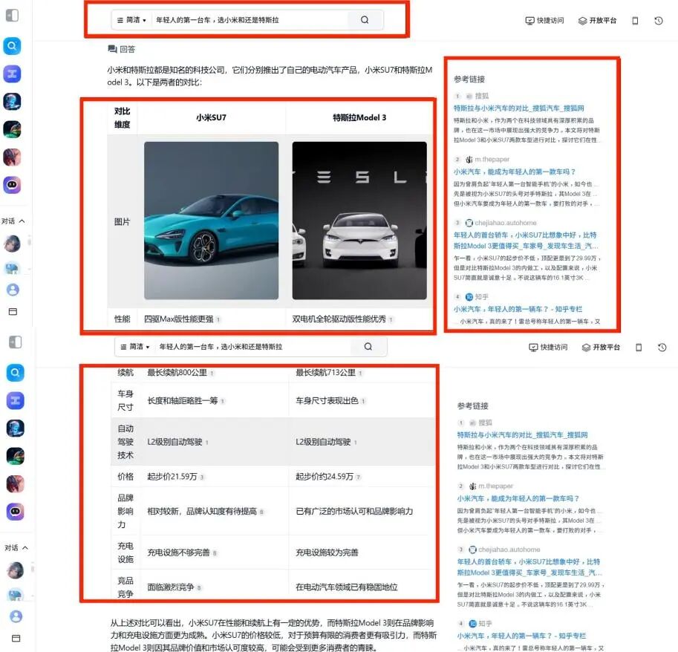Click the mobile phone icon in lower header
This screenshot has width=678, height=652.
coord(639,348)
